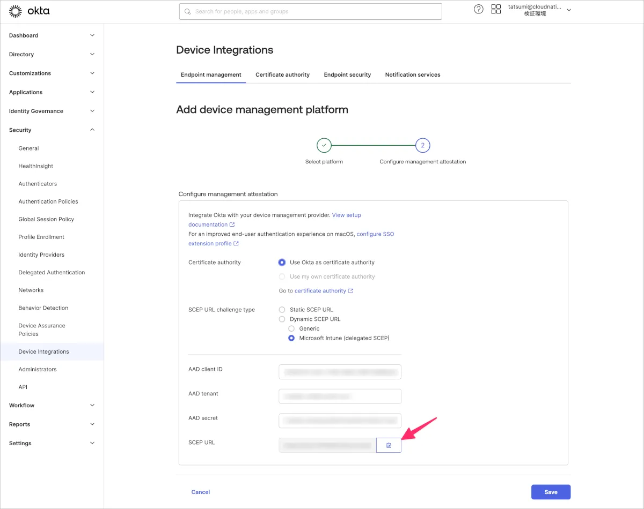Screen dimensions: 644x509
Task: Click the Okta logo in the header
Action: (30, 11)
